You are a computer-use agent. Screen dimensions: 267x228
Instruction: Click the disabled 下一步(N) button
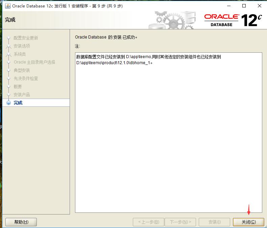[x=180, y=222]
